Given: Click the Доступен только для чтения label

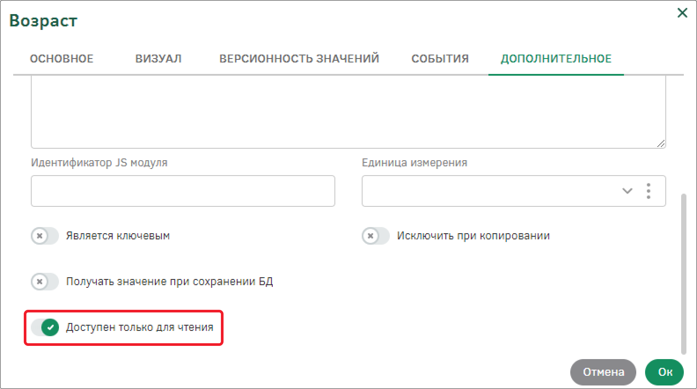Looking at the screenshot, I should (139, 327).
